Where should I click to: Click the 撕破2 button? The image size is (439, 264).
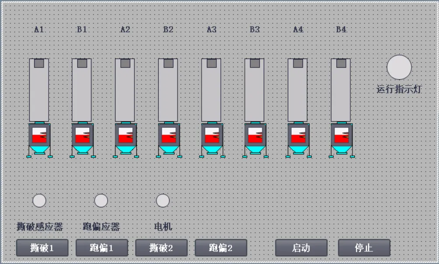[x=161, y=248]
